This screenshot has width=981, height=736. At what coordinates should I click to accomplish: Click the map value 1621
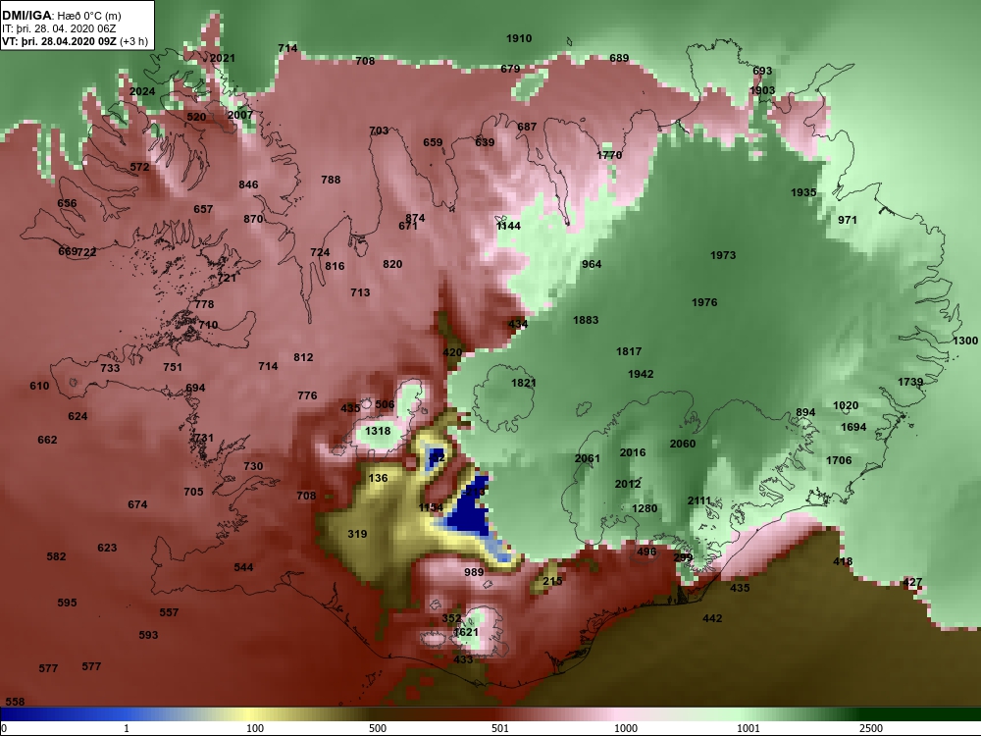(466, 633)
